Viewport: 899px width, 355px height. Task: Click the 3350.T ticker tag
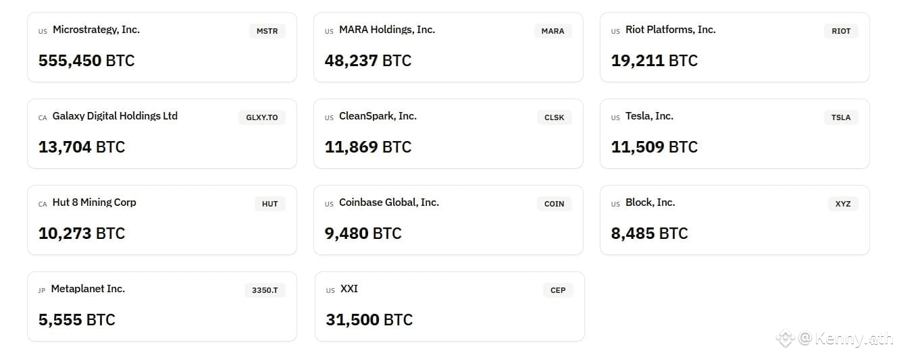(265, 290)
